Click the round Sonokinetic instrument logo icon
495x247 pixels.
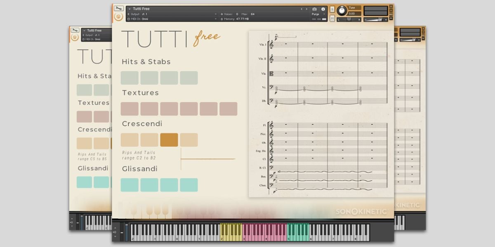(118, 17)
